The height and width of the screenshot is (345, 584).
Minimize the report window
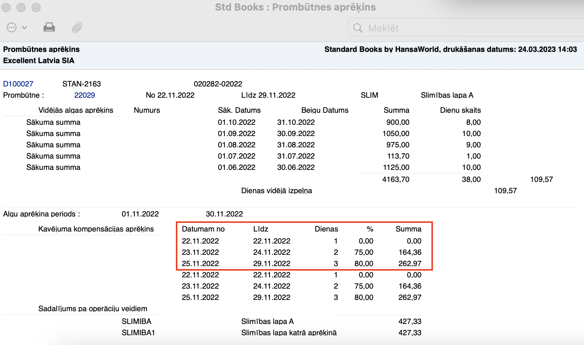tap(21, 8)
